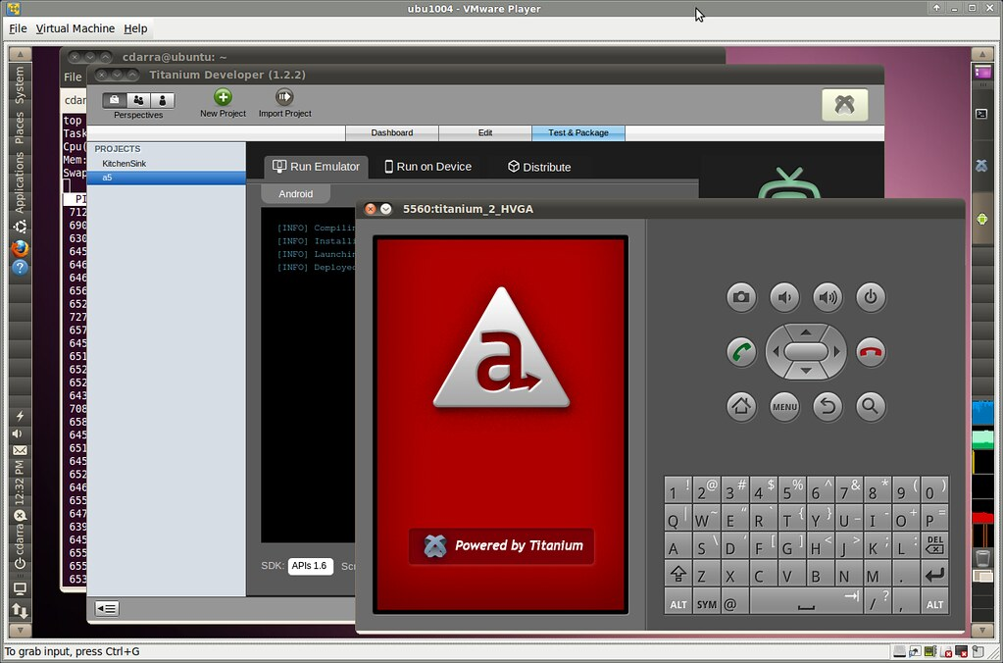1003x663 pixels.
Task: Click the emulator SYM key
Action: click(707, 603)
